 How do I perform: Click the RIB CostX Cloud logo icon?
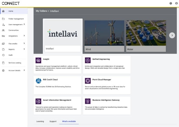38,81
